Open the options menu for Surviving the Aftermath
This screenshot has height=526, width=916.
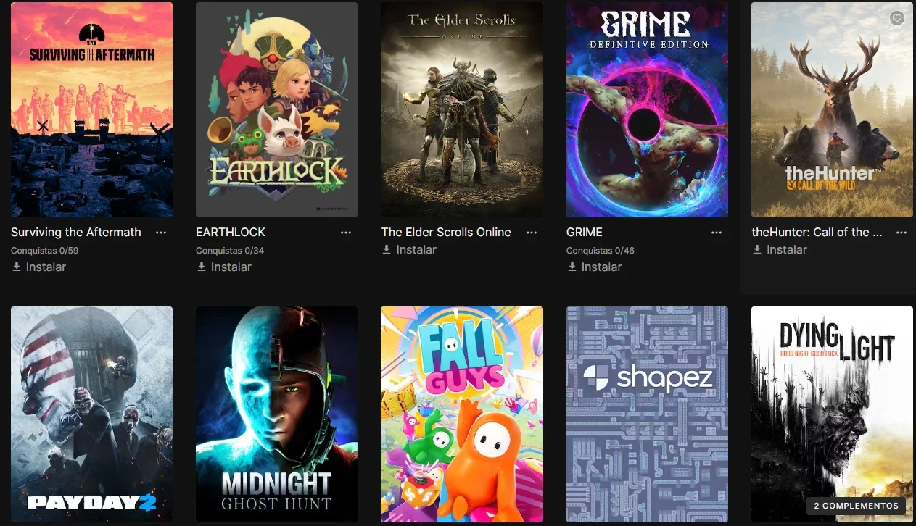click(161, 233)
